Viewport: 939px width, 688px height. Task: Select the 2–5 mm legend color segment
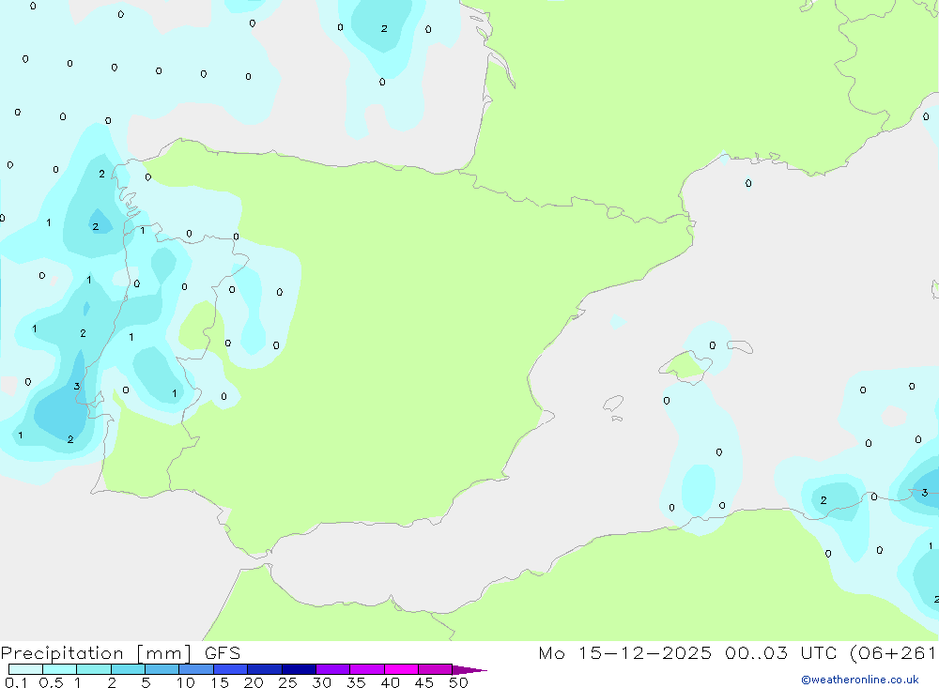tap(128, 669)
